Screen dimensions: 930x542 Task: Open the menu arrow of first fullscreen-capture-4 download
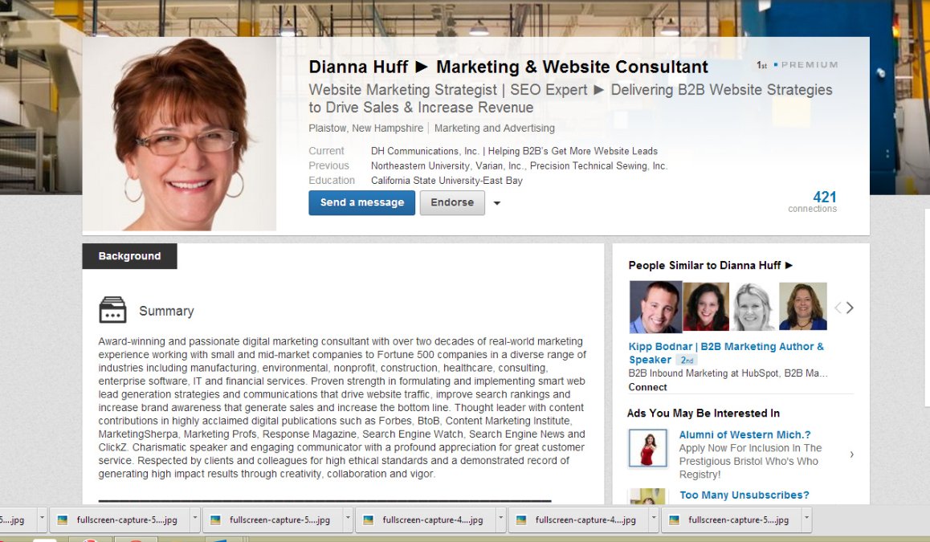tap(500, 518)
